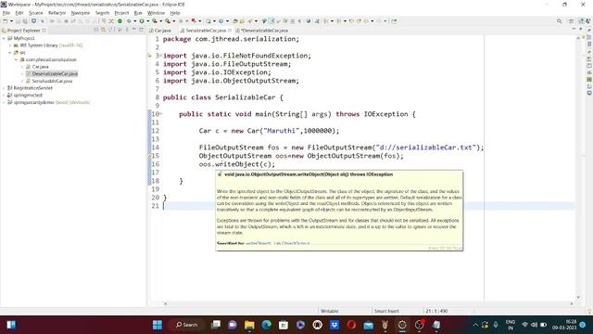Viewport: 593px width, 334px height.
Task: Close the Project Explorer view
Action: (44, 31)
